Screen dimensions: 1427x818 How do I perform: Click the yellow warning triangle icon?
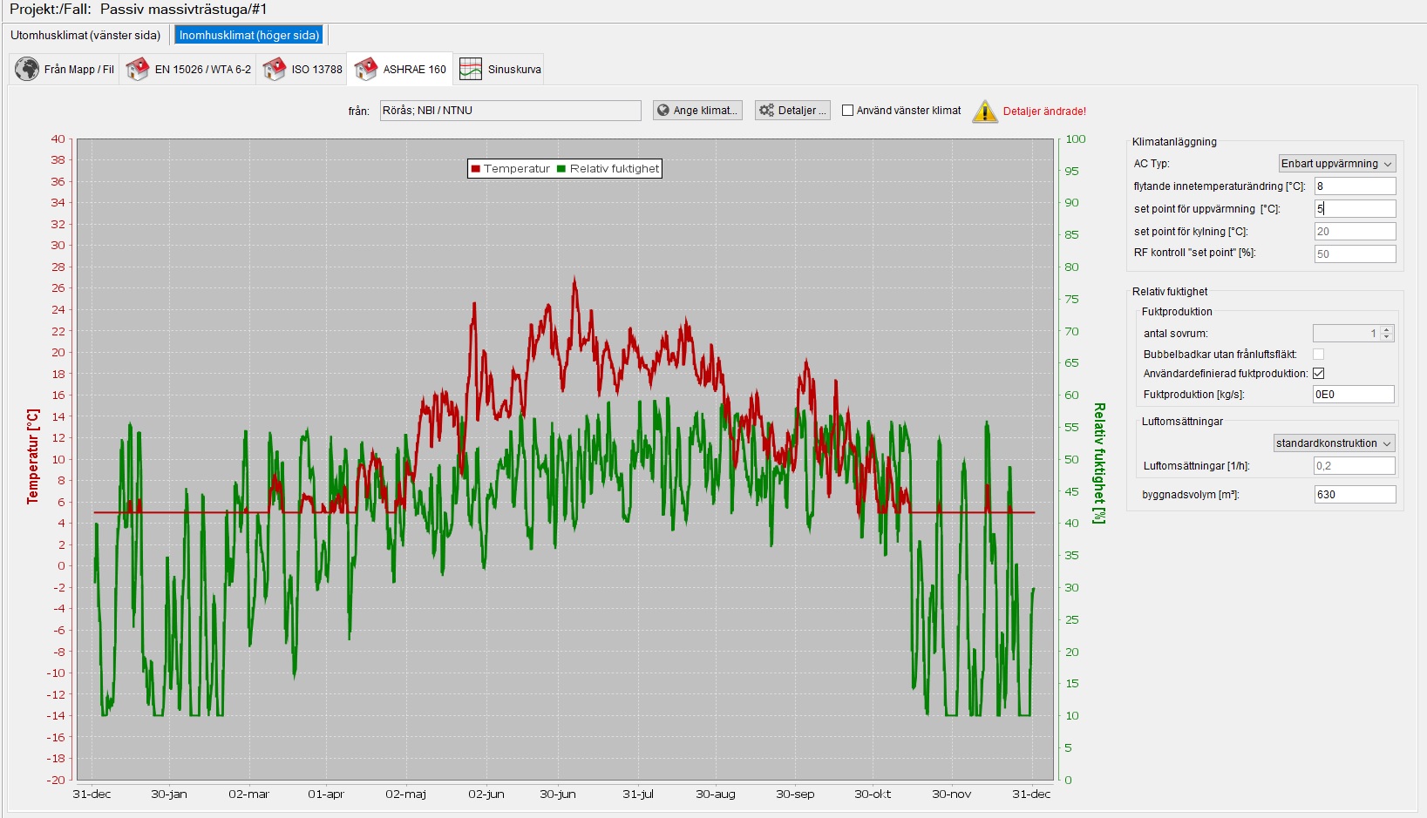coord(985,112)
